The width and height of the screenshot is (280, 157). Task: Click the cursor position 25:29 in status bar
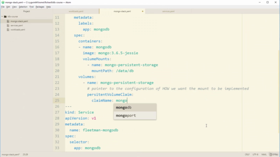(x=25, y=154)
